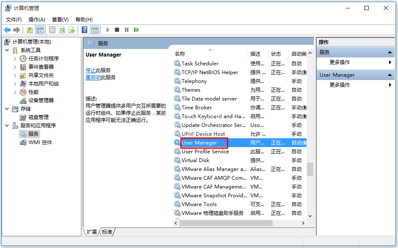
Task: Select the Virtual Disk service
Action: [x=240, y=160]
